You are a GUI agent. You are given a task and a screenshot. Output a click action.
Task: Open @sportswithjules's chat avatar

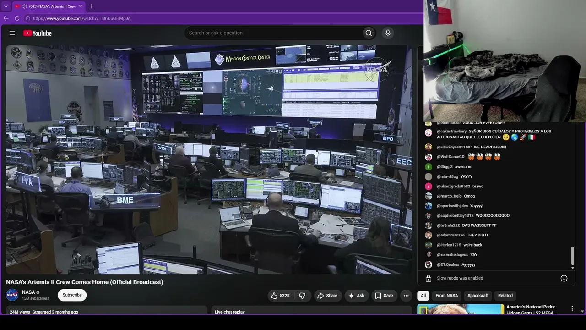(x=429, y=206)
